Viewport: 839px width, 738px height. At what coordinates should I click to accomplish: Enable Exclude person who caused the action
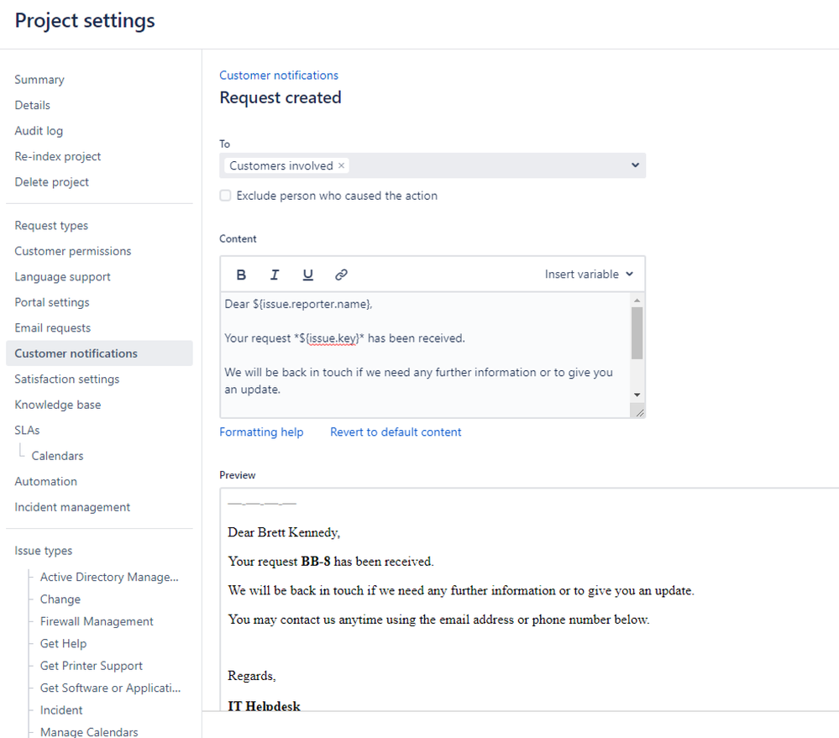point(225,195)
